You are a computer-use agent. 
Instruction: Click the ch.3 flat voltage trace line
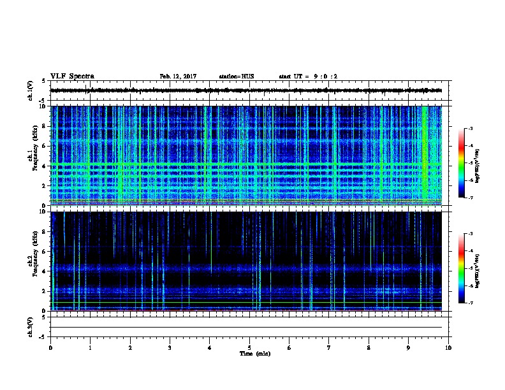246,328
